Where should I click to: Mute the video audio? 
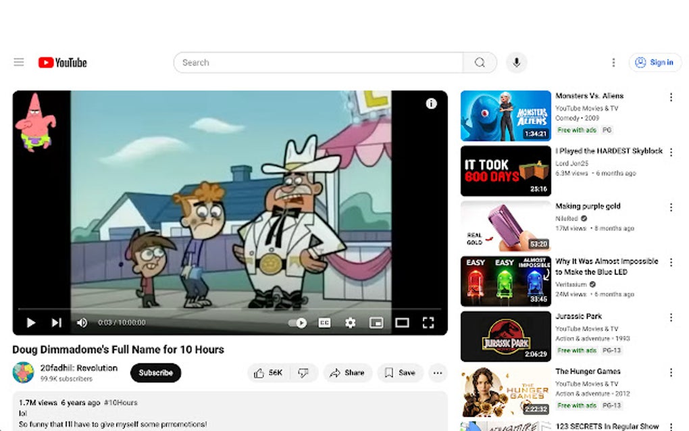coord(82,323)
